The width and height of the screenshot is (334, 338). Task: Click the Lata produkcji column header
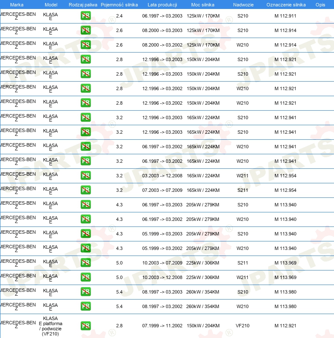[x=162, y=4]
